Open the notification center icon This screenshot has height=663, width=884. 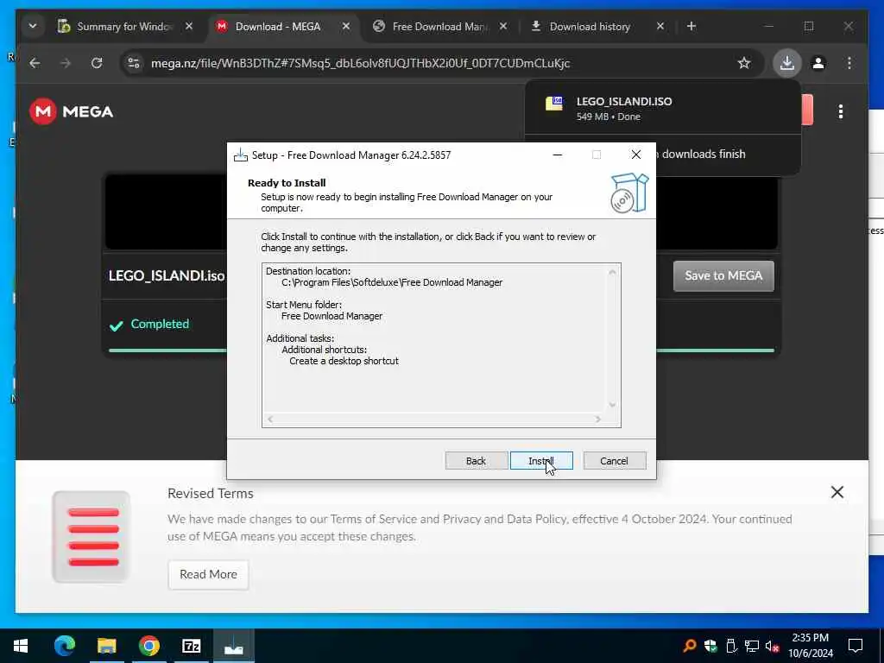pos(856,646)
